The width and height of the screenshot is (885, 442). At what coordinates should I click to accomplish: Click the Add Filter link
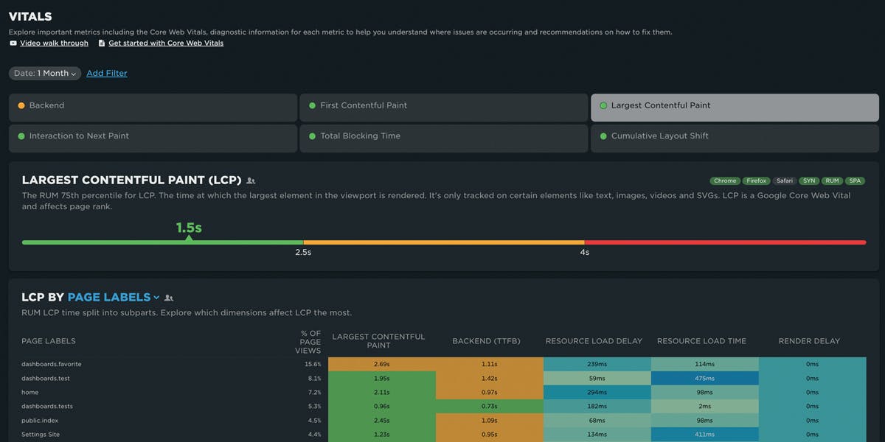click(107, 74)
